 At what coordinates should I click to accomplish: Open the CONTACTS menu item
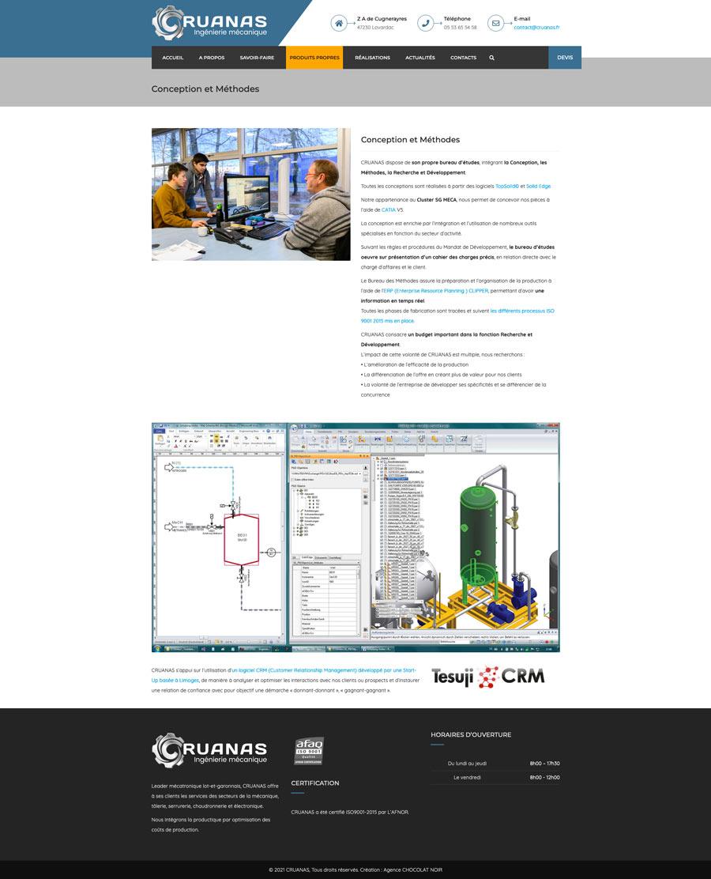(464, 58)
